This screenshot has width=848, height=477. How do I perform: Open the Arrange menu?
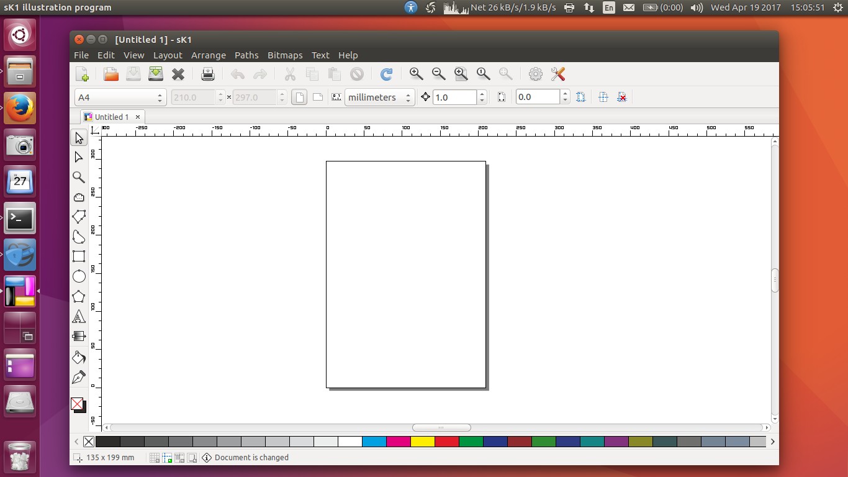[x=208, y=55]
